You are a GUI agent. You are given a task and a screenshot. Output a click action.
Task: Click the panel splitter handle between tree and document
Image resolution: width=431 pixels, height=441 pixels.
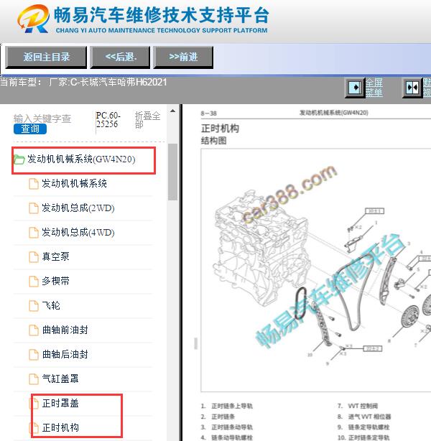pos(196,343)
